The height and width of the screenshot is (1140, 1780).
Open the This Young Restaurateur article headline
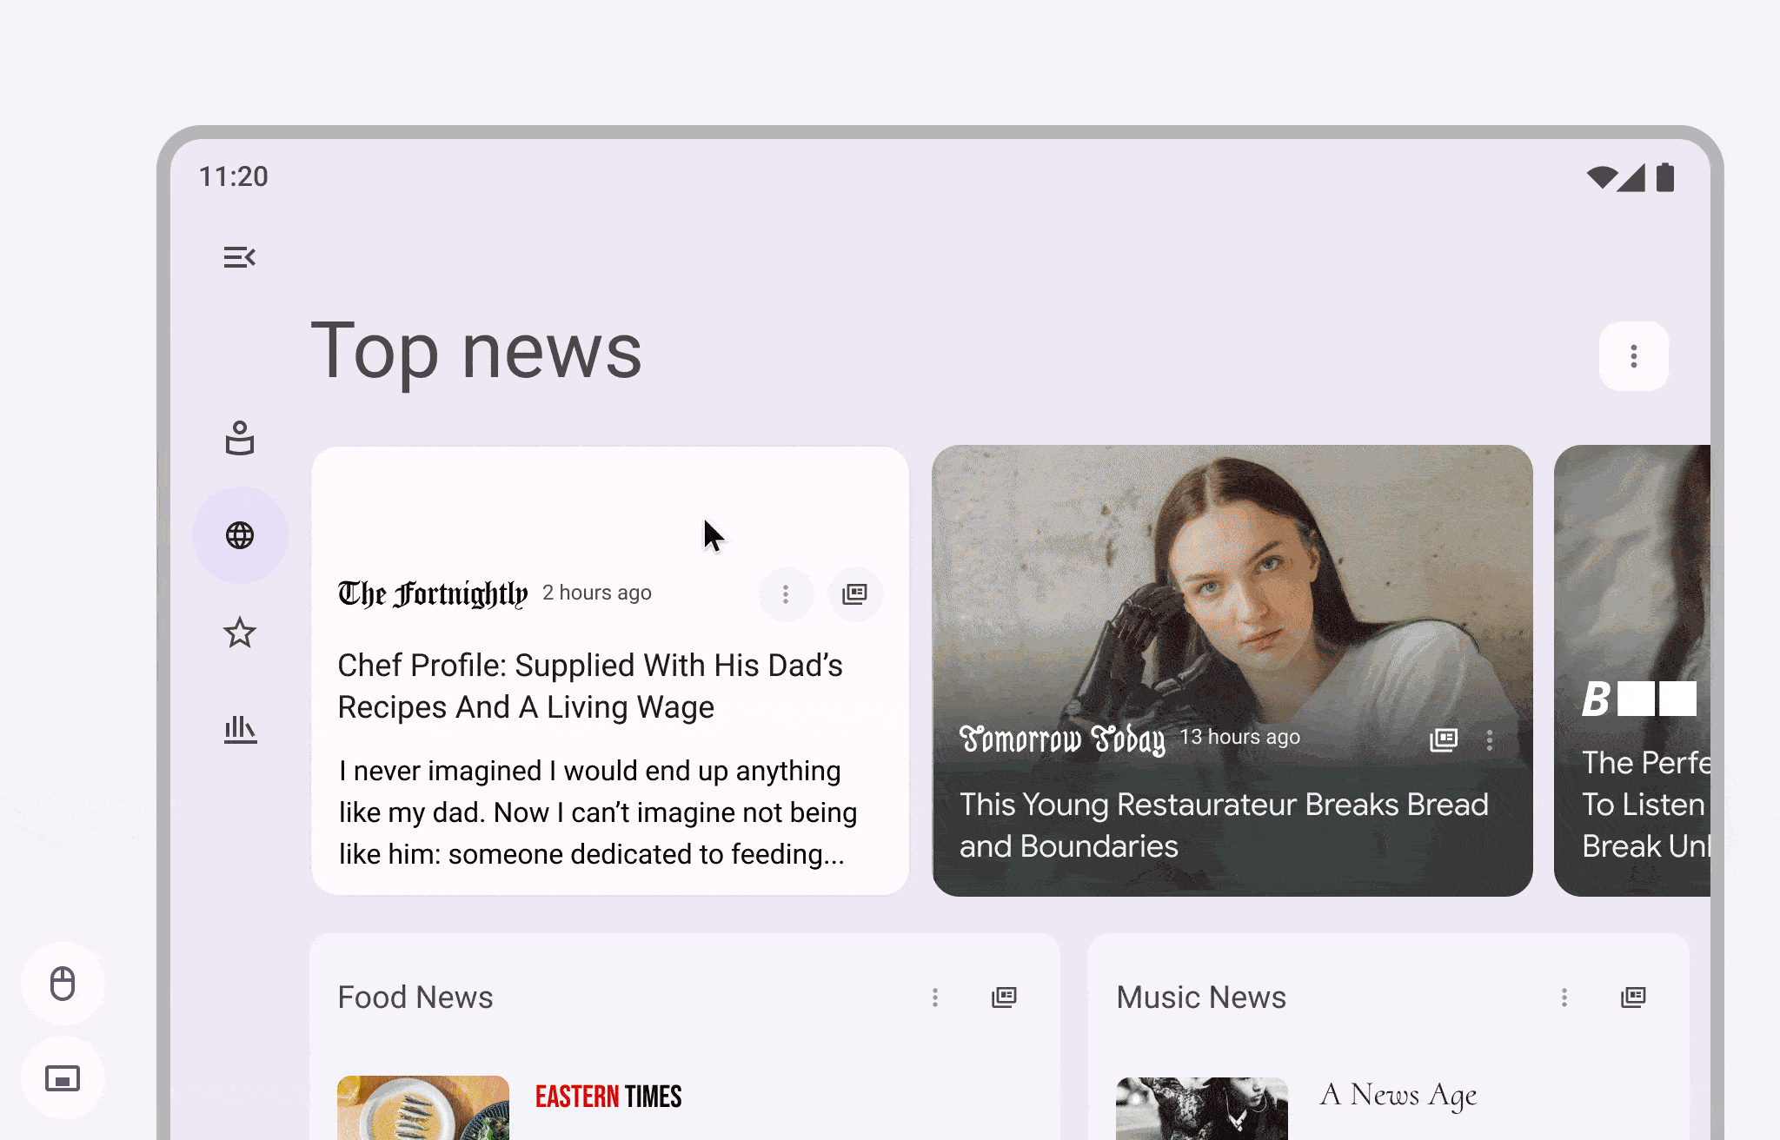tap(1224, 825)
